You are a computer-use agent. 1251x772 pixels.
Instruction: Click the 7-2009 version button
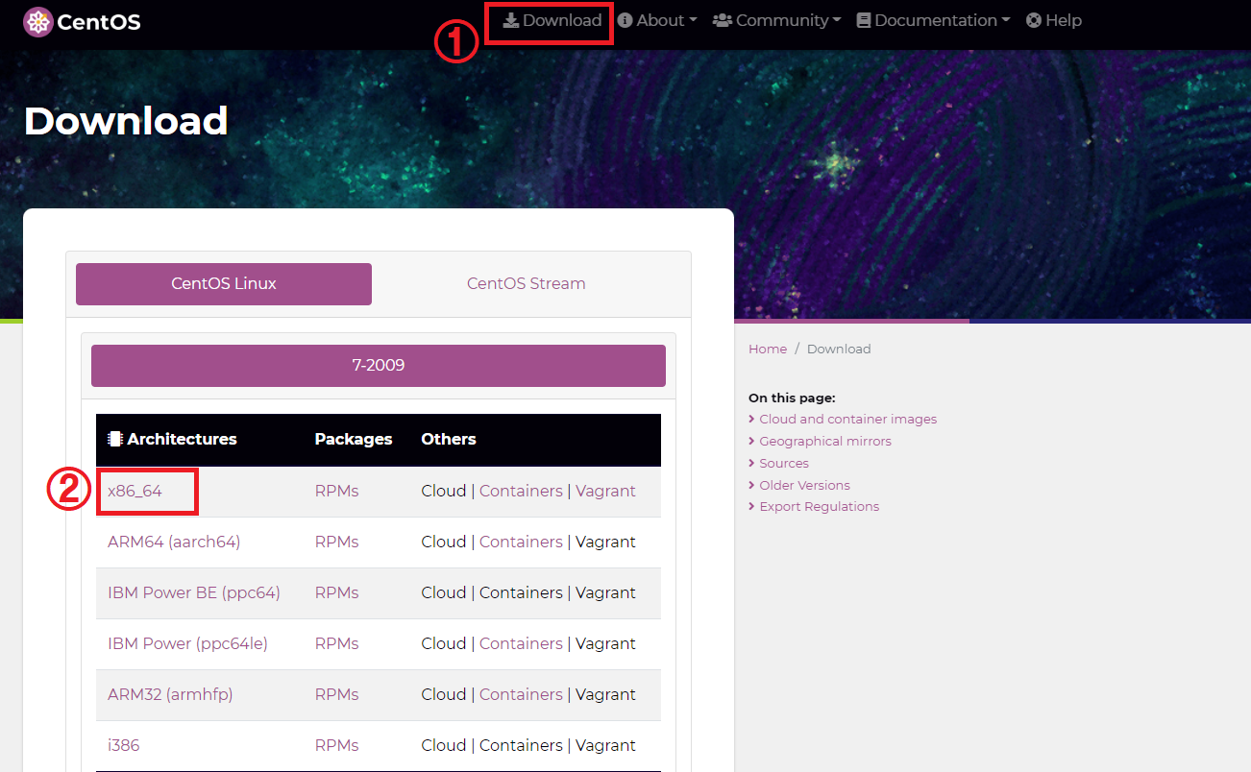click(x=379, y=366)
